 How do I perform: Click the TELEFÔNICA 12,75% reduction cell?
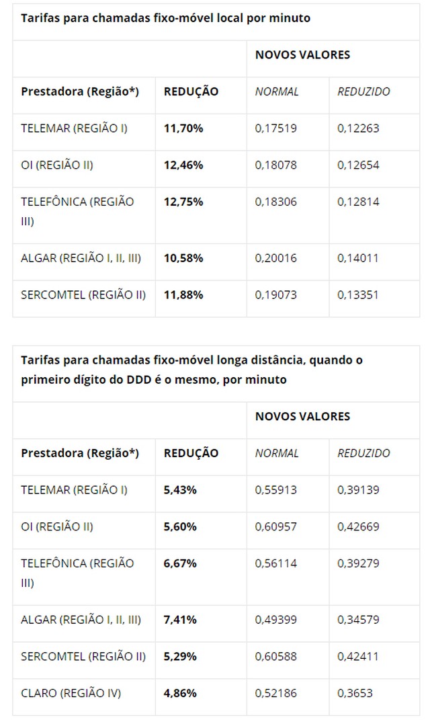(x=183, y=202)
